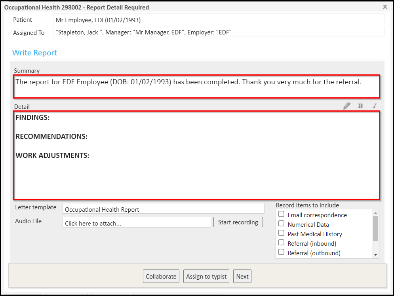Check the Past Medical History option

(x=281, y=233)
